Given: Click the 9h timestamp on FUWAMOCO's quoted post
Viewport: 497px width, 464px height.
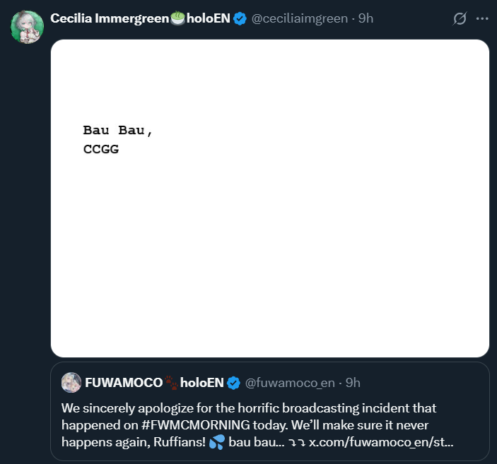Looking at the screenshot, I should tap(353, 383).
